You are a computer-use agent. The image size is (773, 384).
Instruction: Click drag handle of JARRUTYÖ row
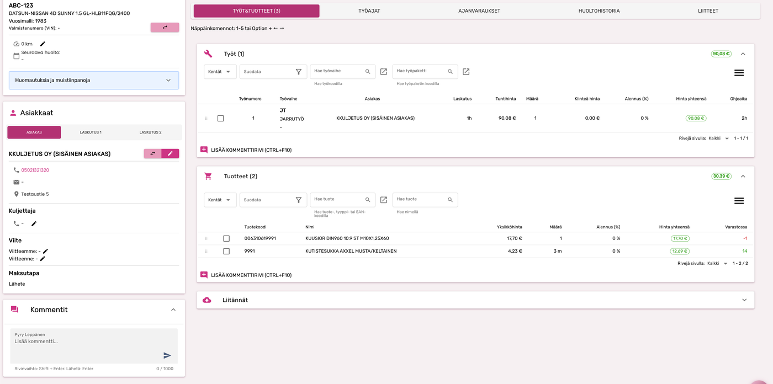tap(207, 118)
